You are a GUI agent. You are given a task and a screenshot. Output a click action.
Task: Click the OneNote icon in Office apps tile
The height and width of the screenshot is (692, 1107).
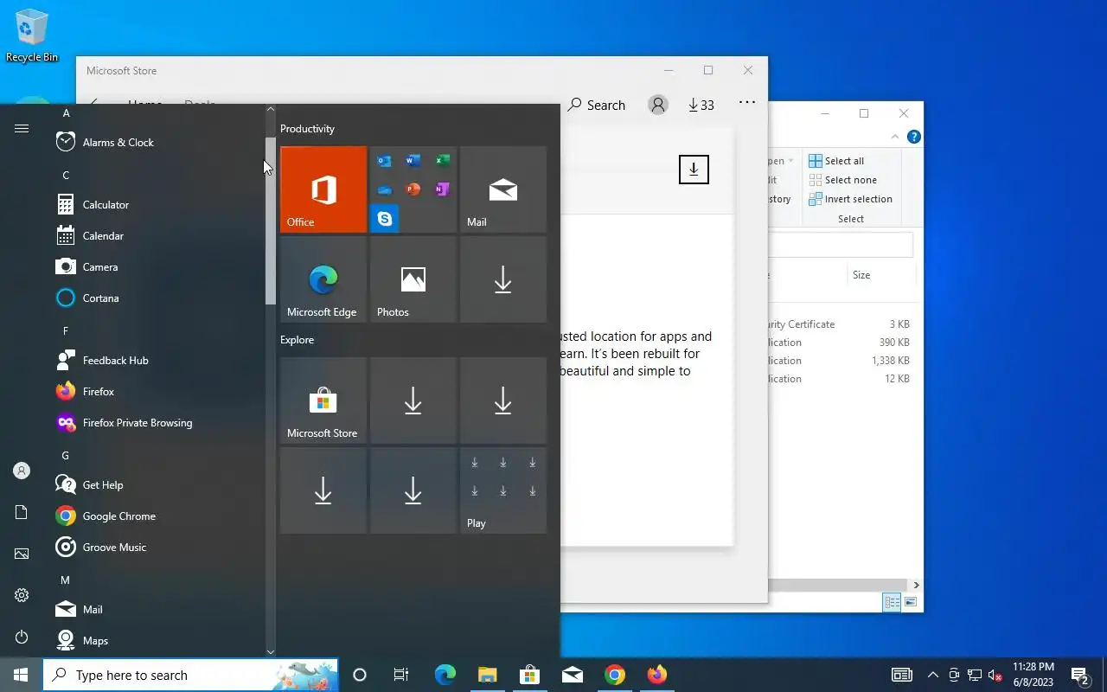[x=442, y=189]
